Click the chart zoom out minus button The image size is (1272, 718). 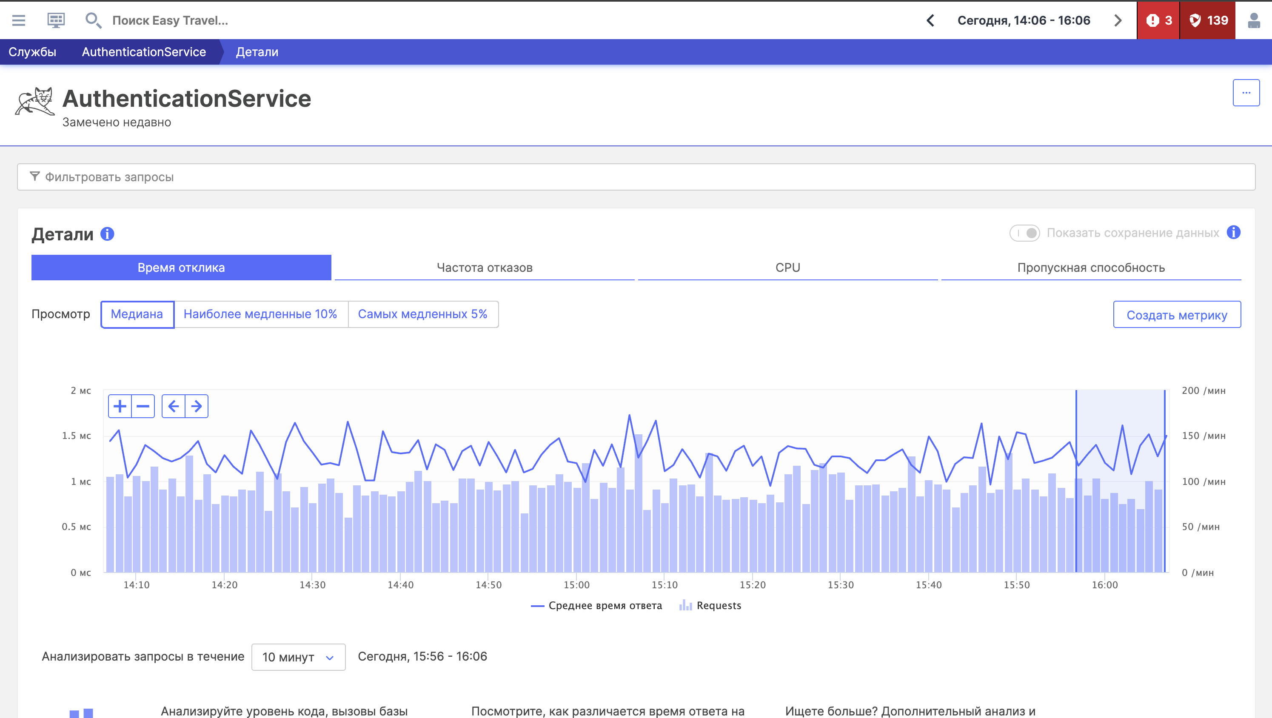click(x=143, y=406)
